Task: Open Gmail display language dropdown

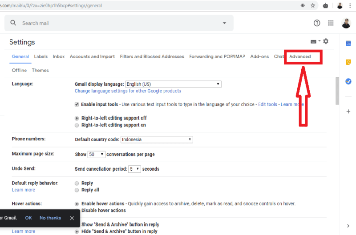Action: click(174, 84)
